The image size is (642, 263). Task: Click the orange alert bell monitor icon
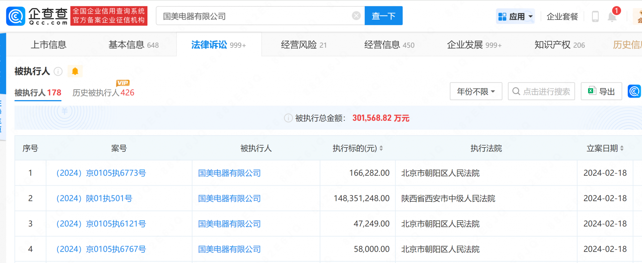click(x=75, y=71)
